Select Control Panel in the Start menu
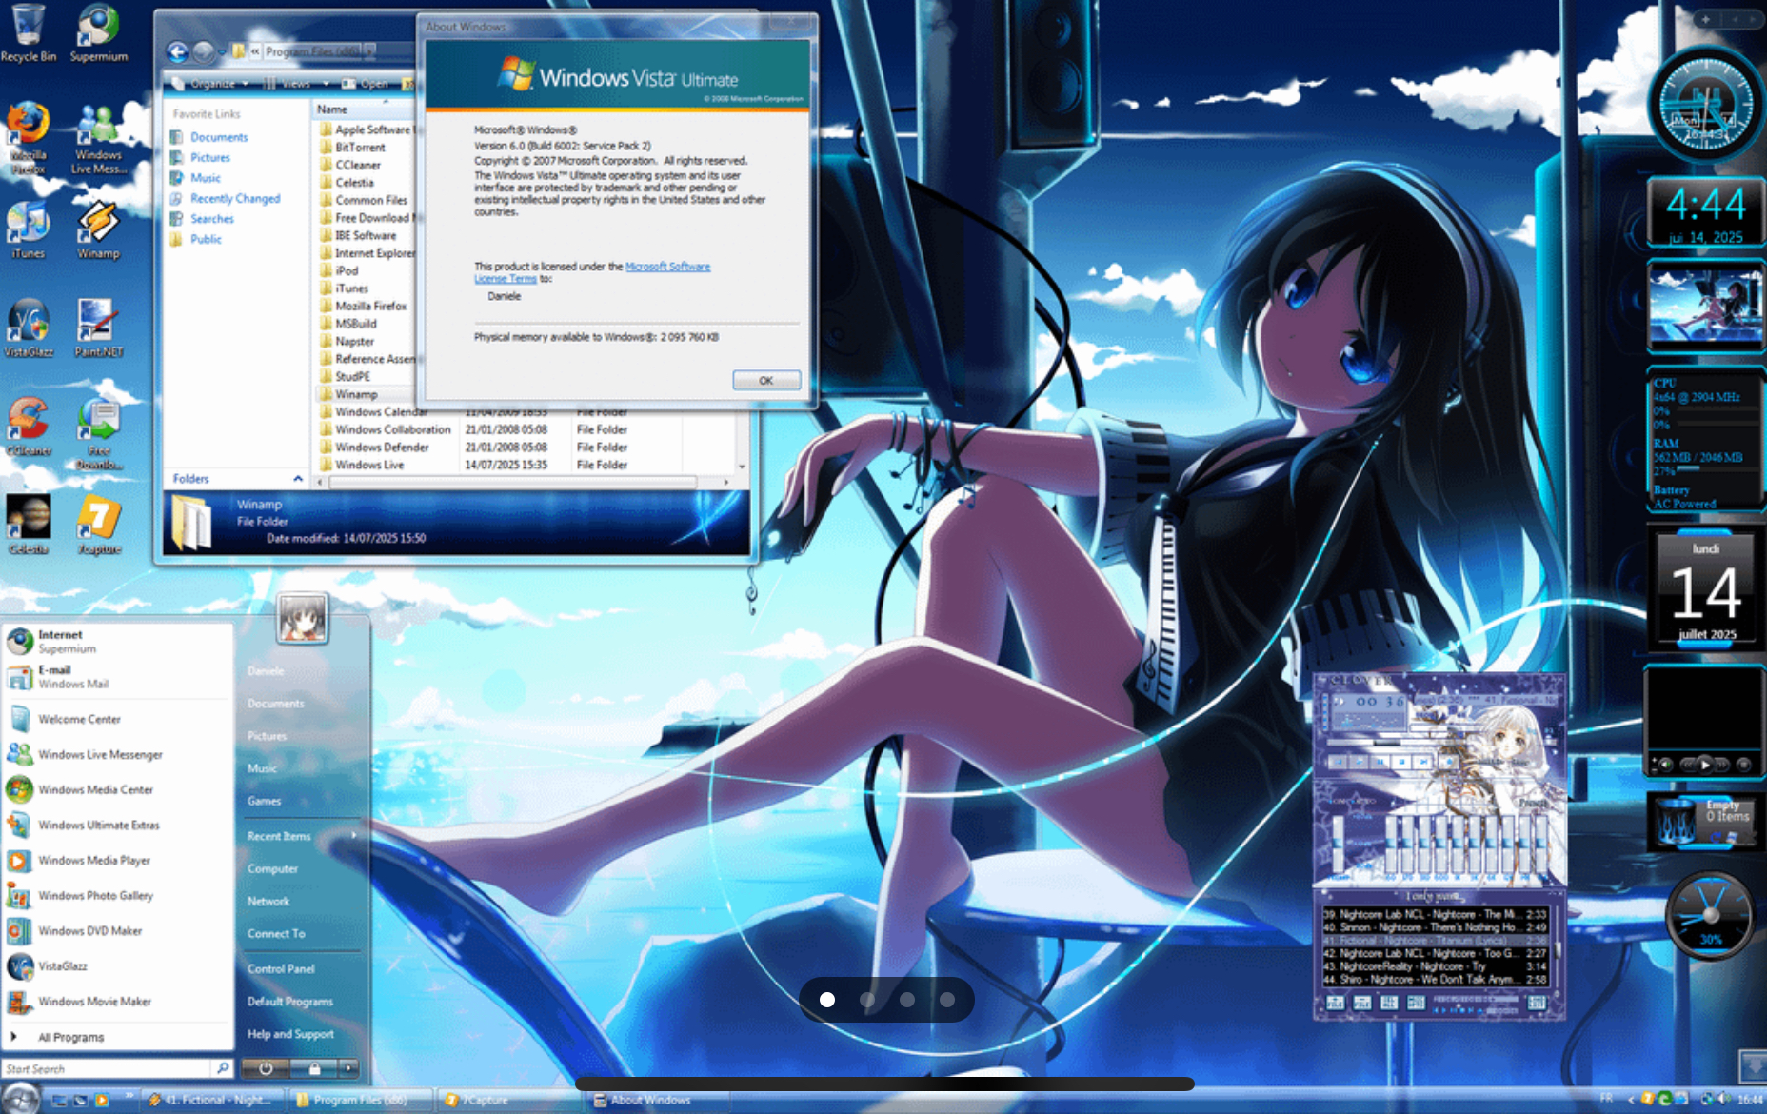Viewport: 1767px width, 1114px height. pos(281,968)
